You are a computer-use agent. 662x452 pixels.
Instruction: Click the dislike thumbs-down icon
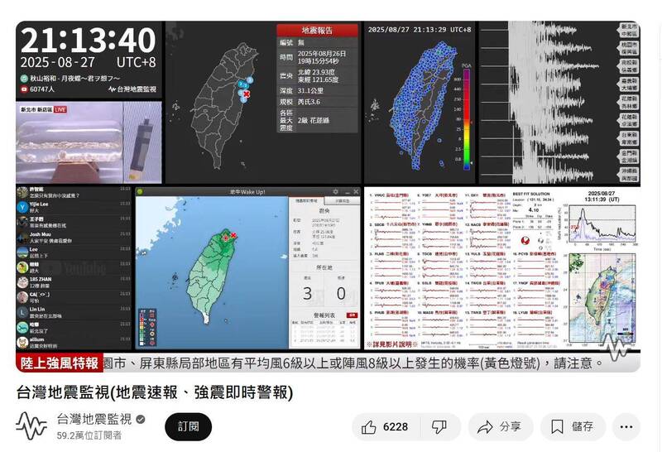coord(439,426)
